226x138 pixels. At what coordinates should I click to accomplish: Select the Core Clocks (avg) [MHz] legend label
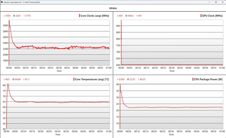[x=95, y=16]
